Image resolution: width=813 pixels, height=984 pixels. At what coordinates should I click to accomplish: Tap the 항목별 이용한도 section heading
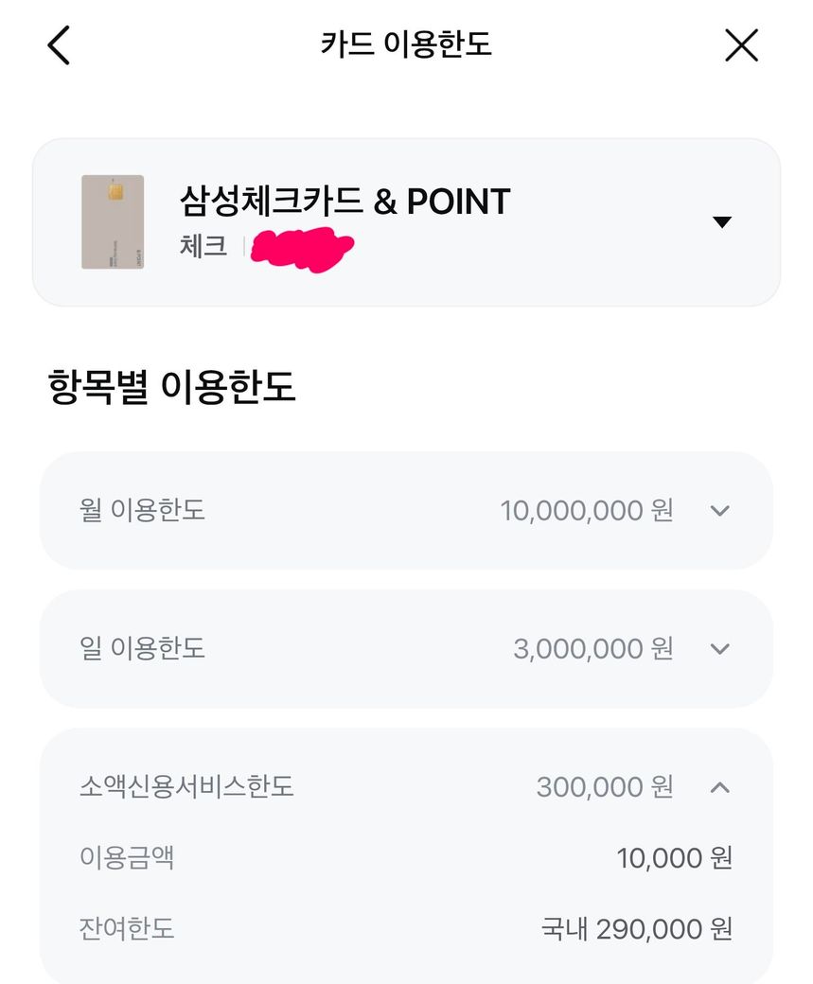tap(171, 387)
